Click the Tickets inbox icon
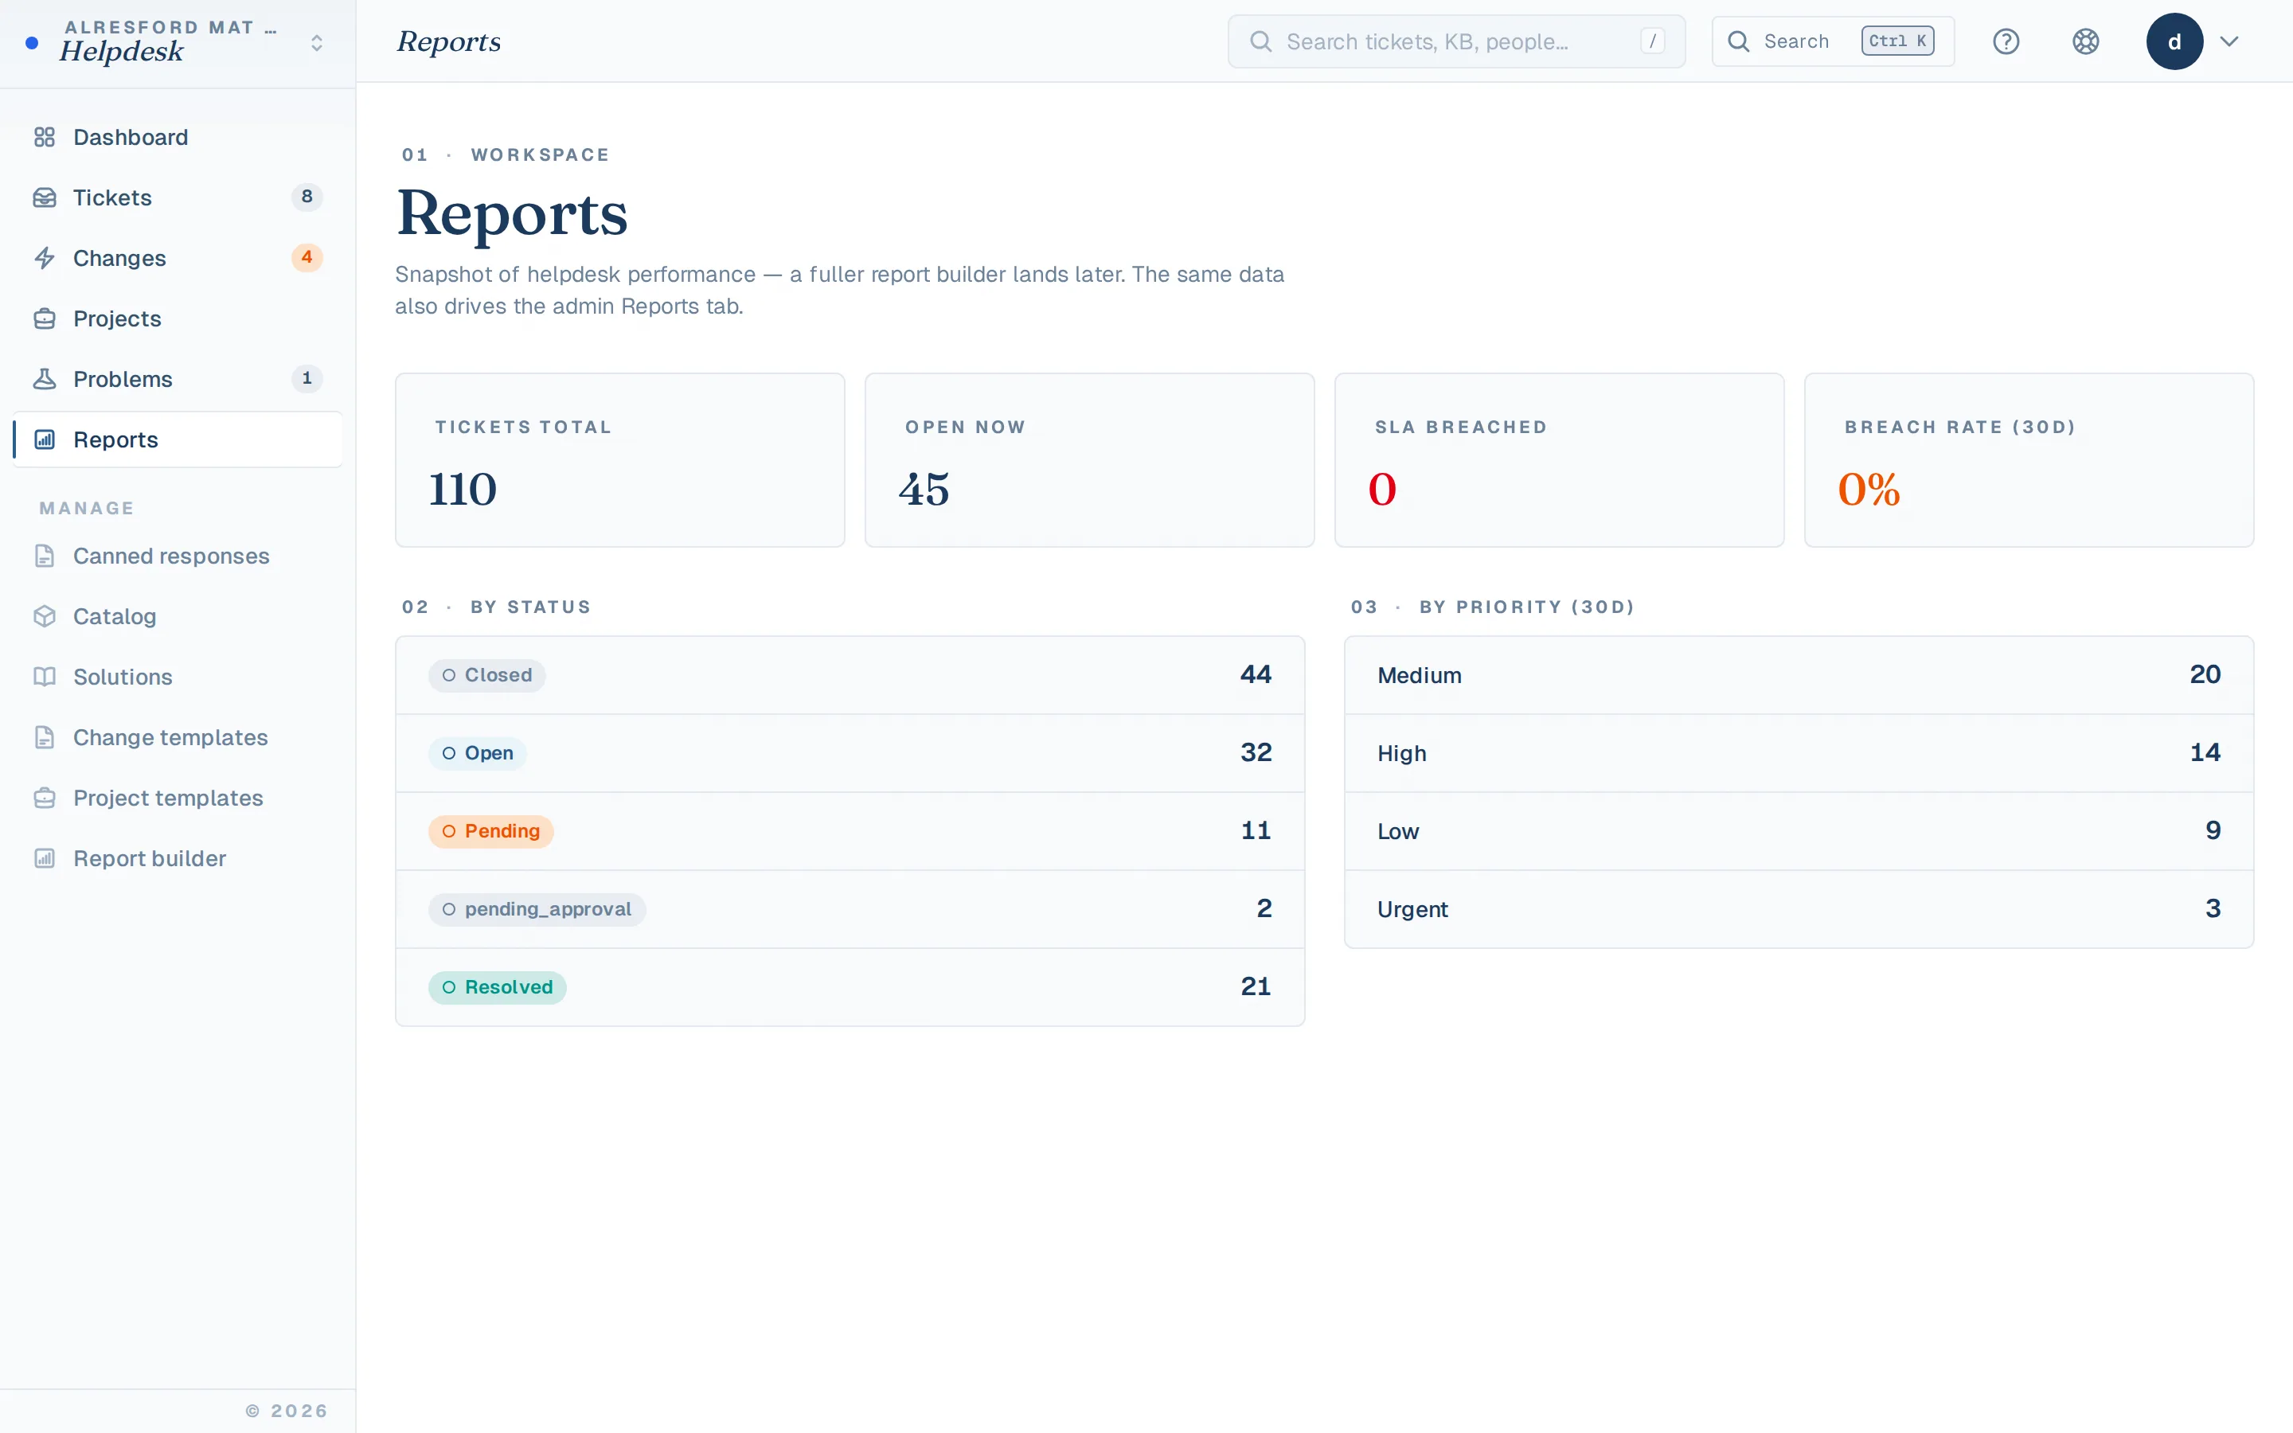 click(x=45, y=198)
